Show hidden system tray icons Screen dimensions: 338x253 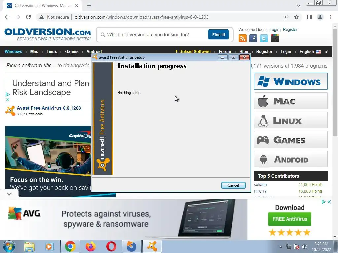pos(281,247)
